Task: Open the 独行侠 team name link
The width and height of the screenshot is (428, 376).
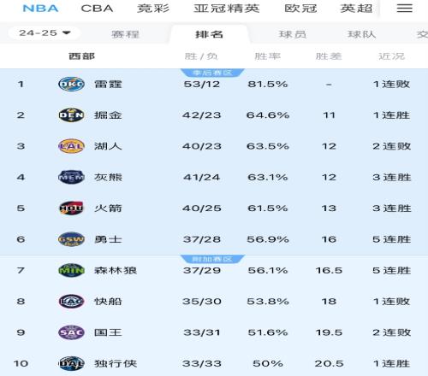Action: click(x=116, y=364)
